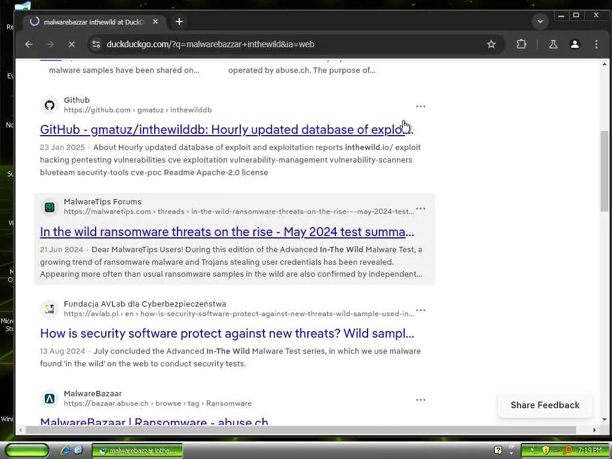The image size is (612, 459).
Task: Click the address bar URL field
Action: pos(289,44)
